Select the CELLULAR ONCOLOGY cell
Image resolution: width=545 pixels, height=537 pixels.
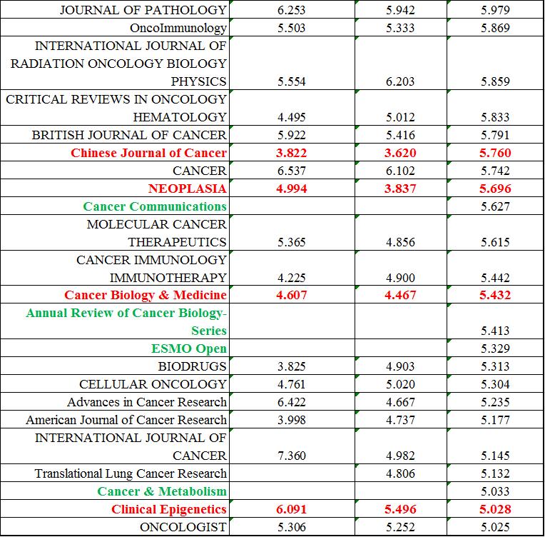tap(115, 384)
